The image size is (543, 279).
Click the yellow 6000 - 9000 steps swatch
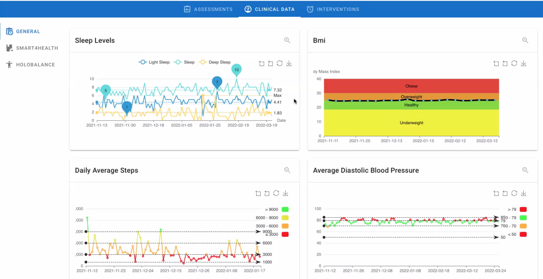(285, 218)
